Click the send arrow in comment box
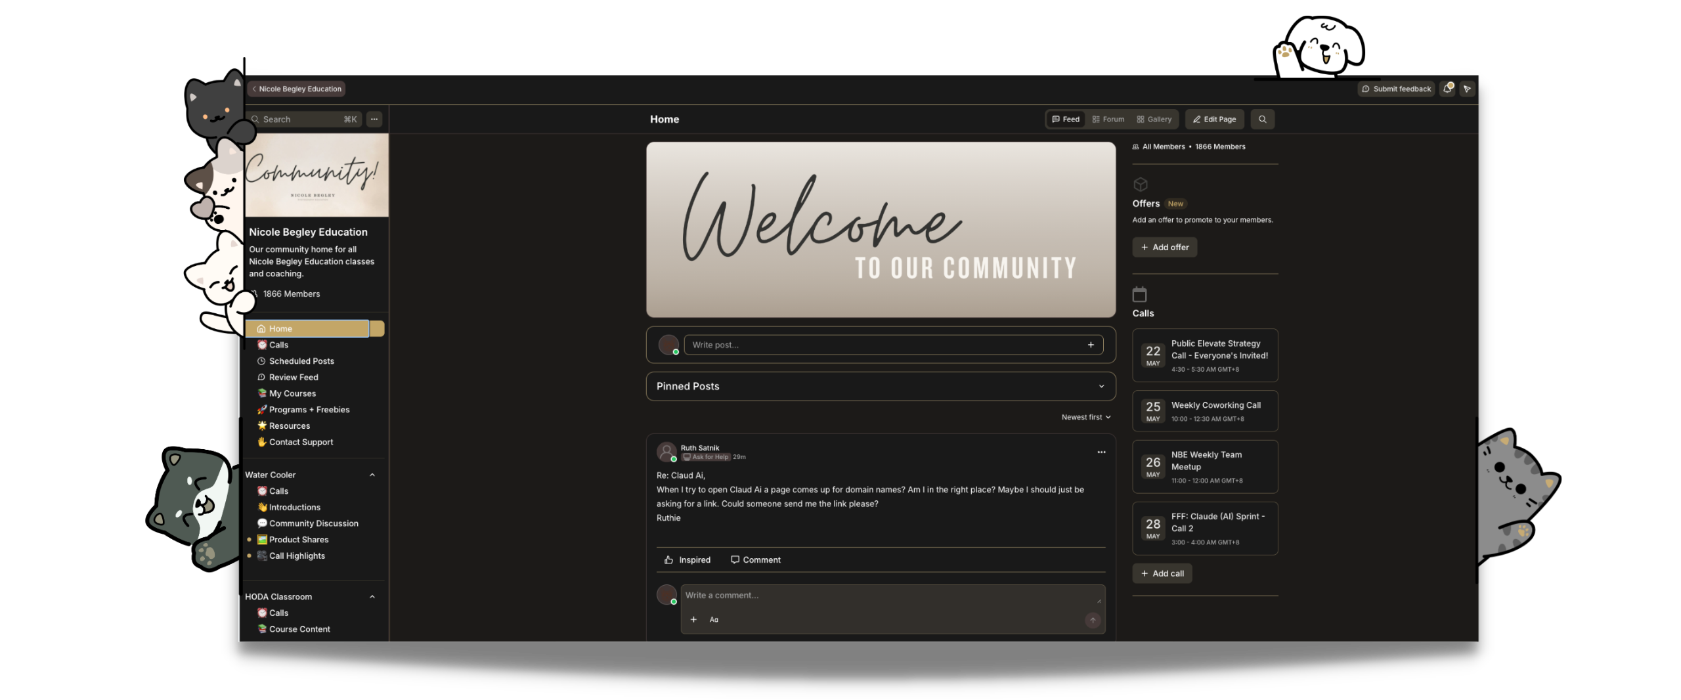The height and width of the screenshot is (700, 1681). point(1093,621)
